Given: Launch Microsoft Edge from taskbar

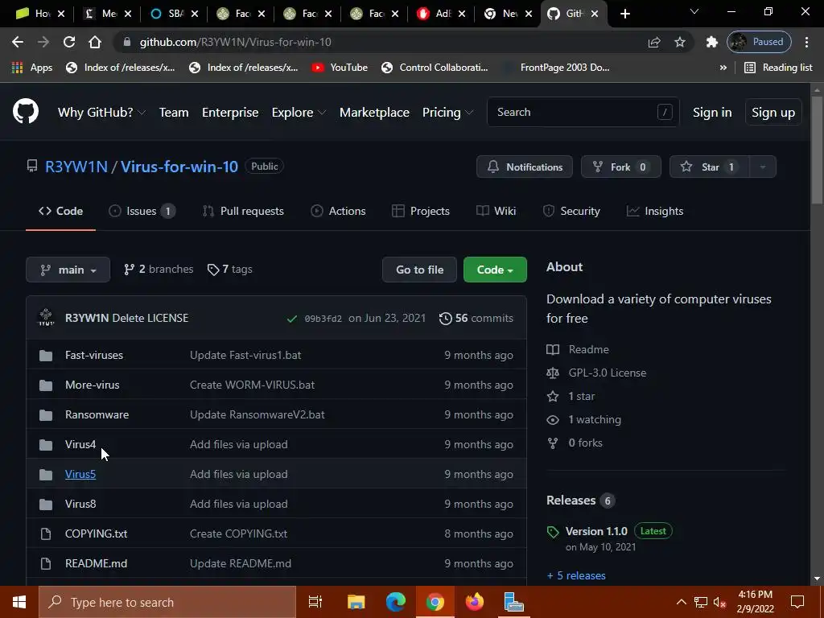Looking at the screenshot, I should 396,602.
